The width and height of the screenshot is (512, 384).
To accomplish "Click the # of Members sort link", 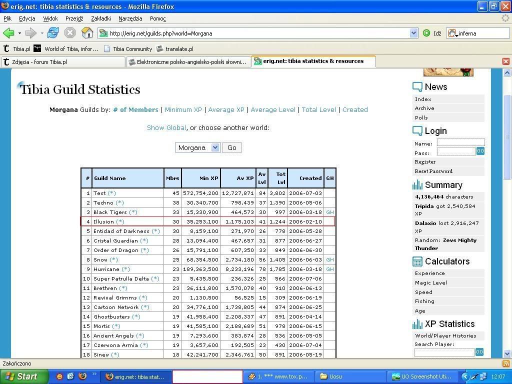I will pos(135,109).
